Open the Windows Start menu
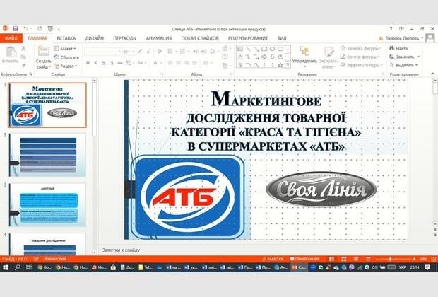Screen dimensions: 438x297 coord(5,267)
